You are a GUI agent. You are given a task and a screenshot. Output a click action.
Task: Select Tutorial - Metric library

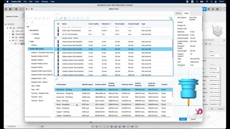(x=37, y=100)
